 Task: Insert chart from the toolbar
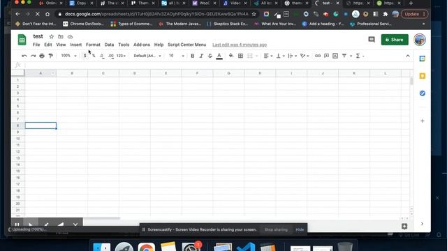click(335, 56)
